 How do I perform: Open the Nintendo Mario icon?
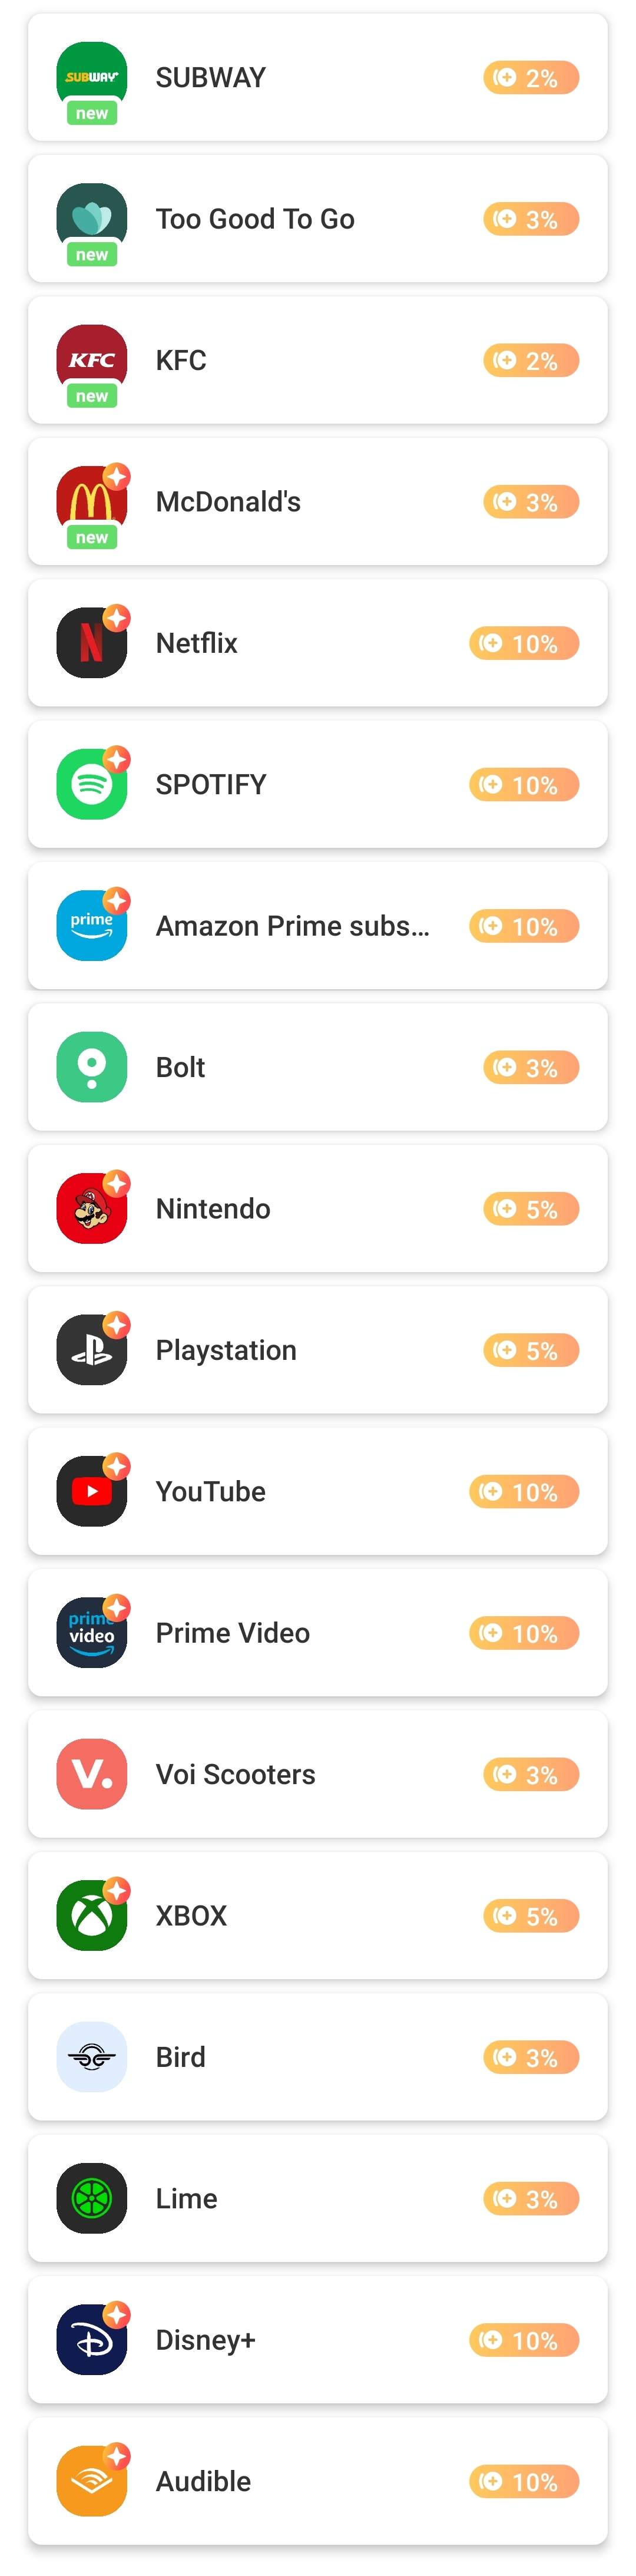[91, 1208]
